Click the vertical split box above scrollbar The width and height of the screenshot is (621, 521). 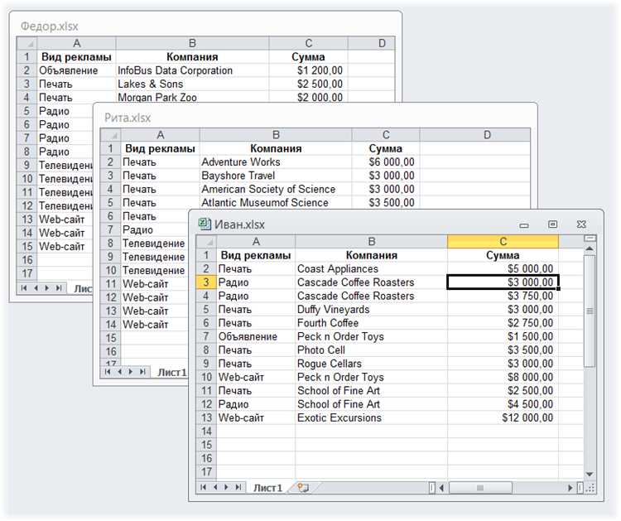point(590,238)
